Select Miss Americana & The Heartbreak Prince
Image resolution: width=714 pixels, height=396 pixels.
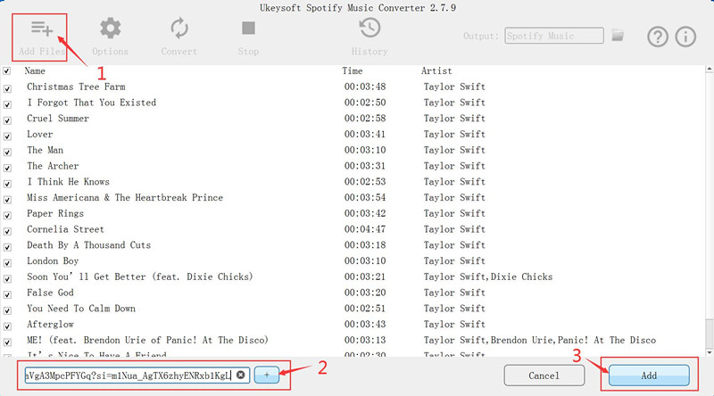[125, 197]
